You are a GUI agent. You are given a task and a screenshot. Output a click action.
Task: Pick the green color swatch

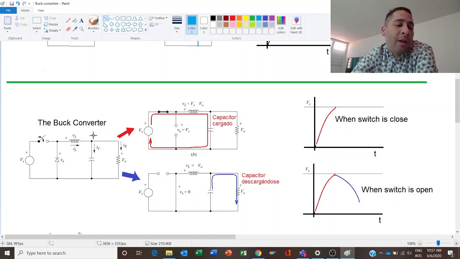[252, 18]
